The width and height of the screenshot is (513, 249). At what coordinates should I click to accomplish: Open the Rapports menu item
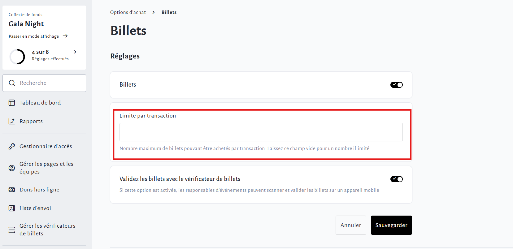pos(31,121)
